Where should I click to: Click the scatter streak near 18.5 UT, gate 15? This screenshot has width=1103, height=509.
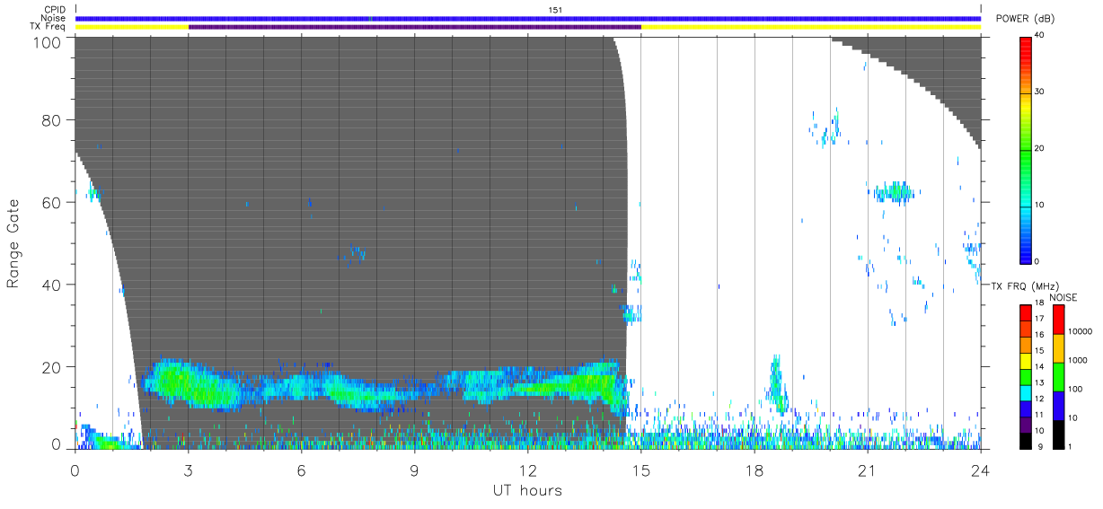click(x=776, y=383)
